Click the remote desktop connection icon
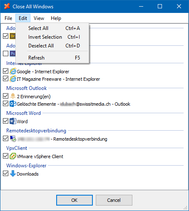Screen dimensions: 189x211 13,139
